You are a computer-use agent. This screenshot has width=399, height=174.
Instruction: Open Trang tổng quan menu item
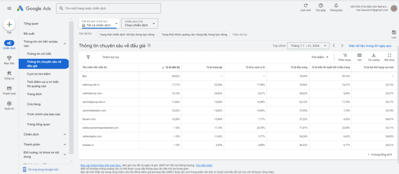click(39, 124)
